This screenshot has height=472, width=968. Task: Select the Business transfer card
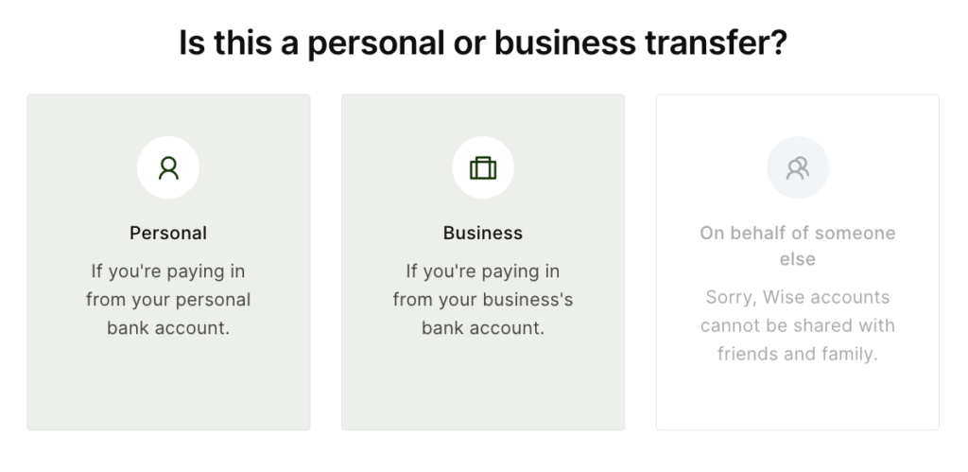tap(483, 262)
